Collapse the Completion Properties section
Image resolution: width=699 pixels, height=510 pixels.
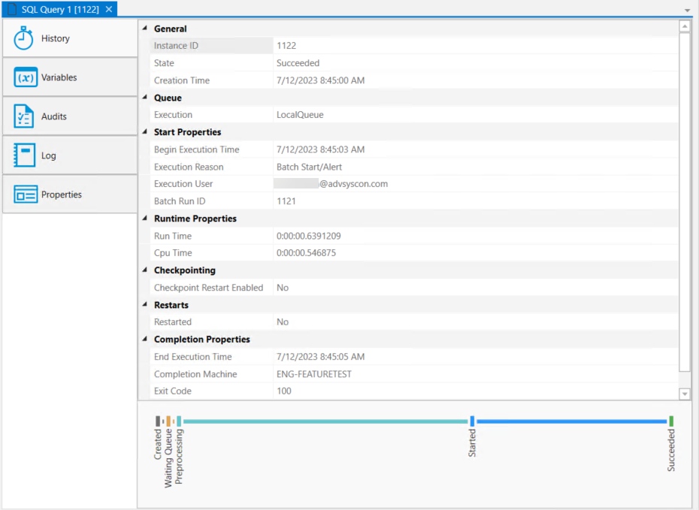[x=145, y=339]
